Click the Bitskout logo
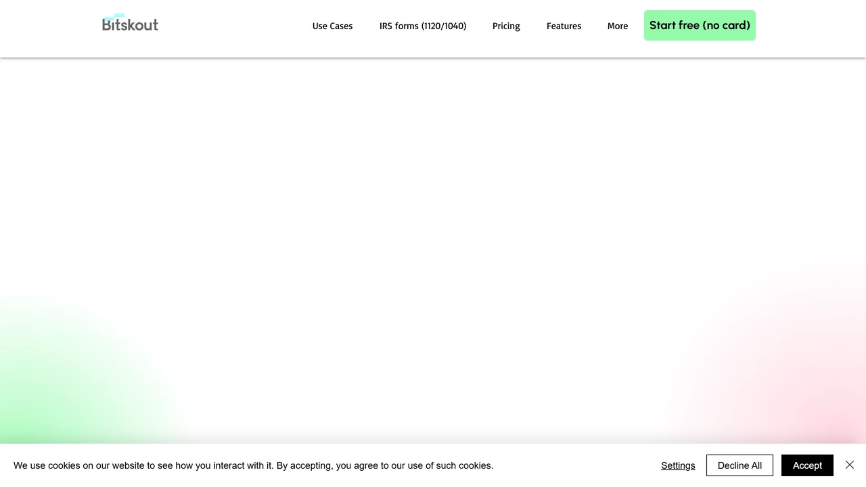The height and width of the screenshot is (487, 866). pos(130,23)
